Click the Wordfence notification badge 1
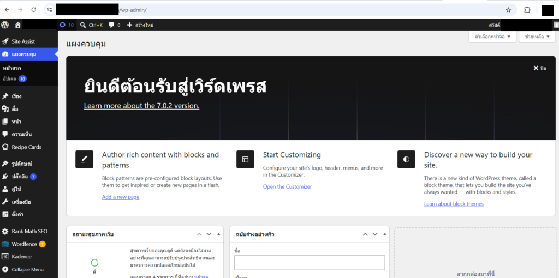 tap(42, 244)
